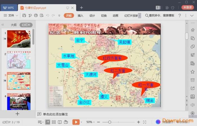Click the 未登录 login button
Viewport: 197px width, 126px height.
[x=188, y=7]
